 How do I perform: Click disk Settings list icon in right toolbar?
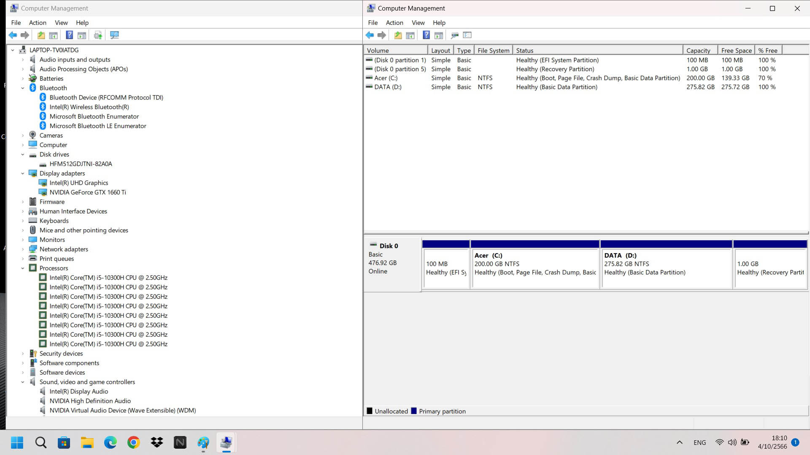[x=467, y=35]
